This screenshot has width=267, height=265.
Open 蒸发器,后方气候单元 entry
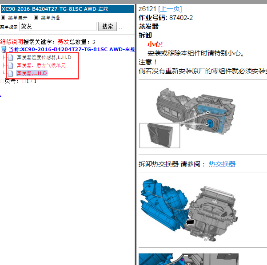point(41,65)
